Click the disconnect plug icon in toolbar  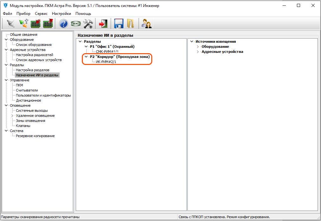click(10, 24)
